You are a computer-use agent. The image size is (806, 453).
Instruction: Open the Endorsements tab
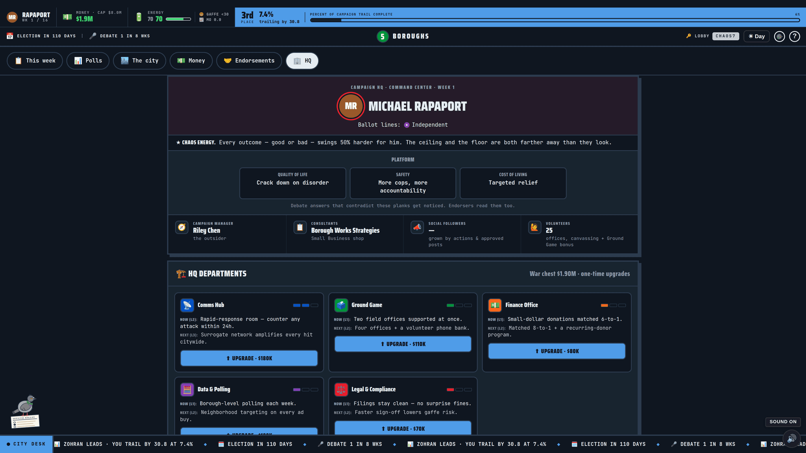click(x=249, y=61)
